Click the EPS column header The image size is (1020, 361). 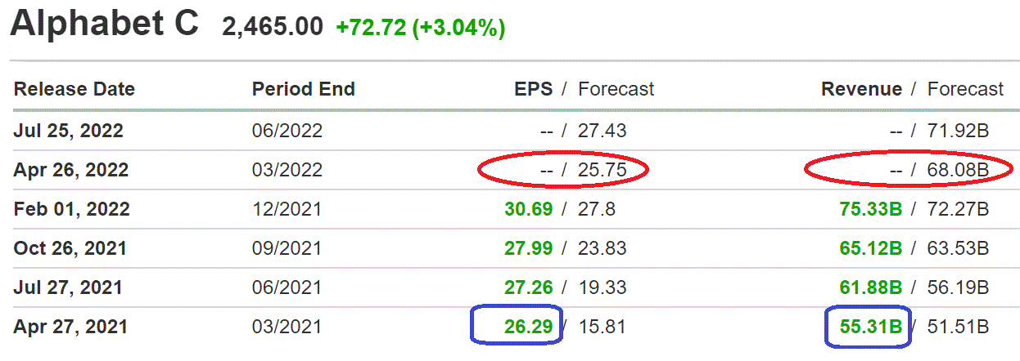point(533,89)
